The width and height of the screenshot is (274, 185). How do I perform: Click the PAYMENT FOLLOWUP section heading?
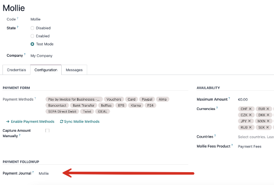[x=21, y=162]
